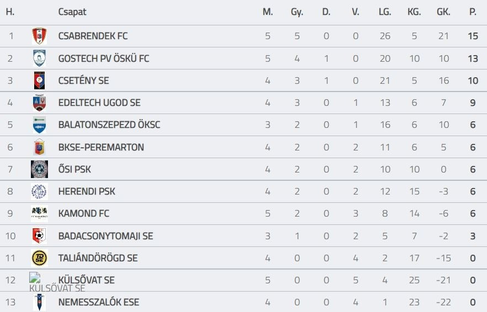
Task: Click the Kamond FC team logo
Action: coord(39,213)
